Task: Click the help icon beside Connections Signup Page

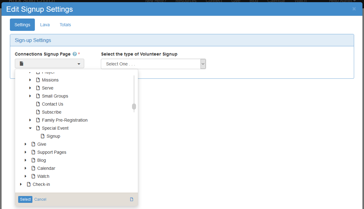Action: pyautogui.click(x=75, y=54)
